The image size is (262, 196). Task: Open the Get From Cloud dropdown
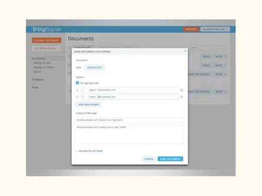(x=47, y=49)
